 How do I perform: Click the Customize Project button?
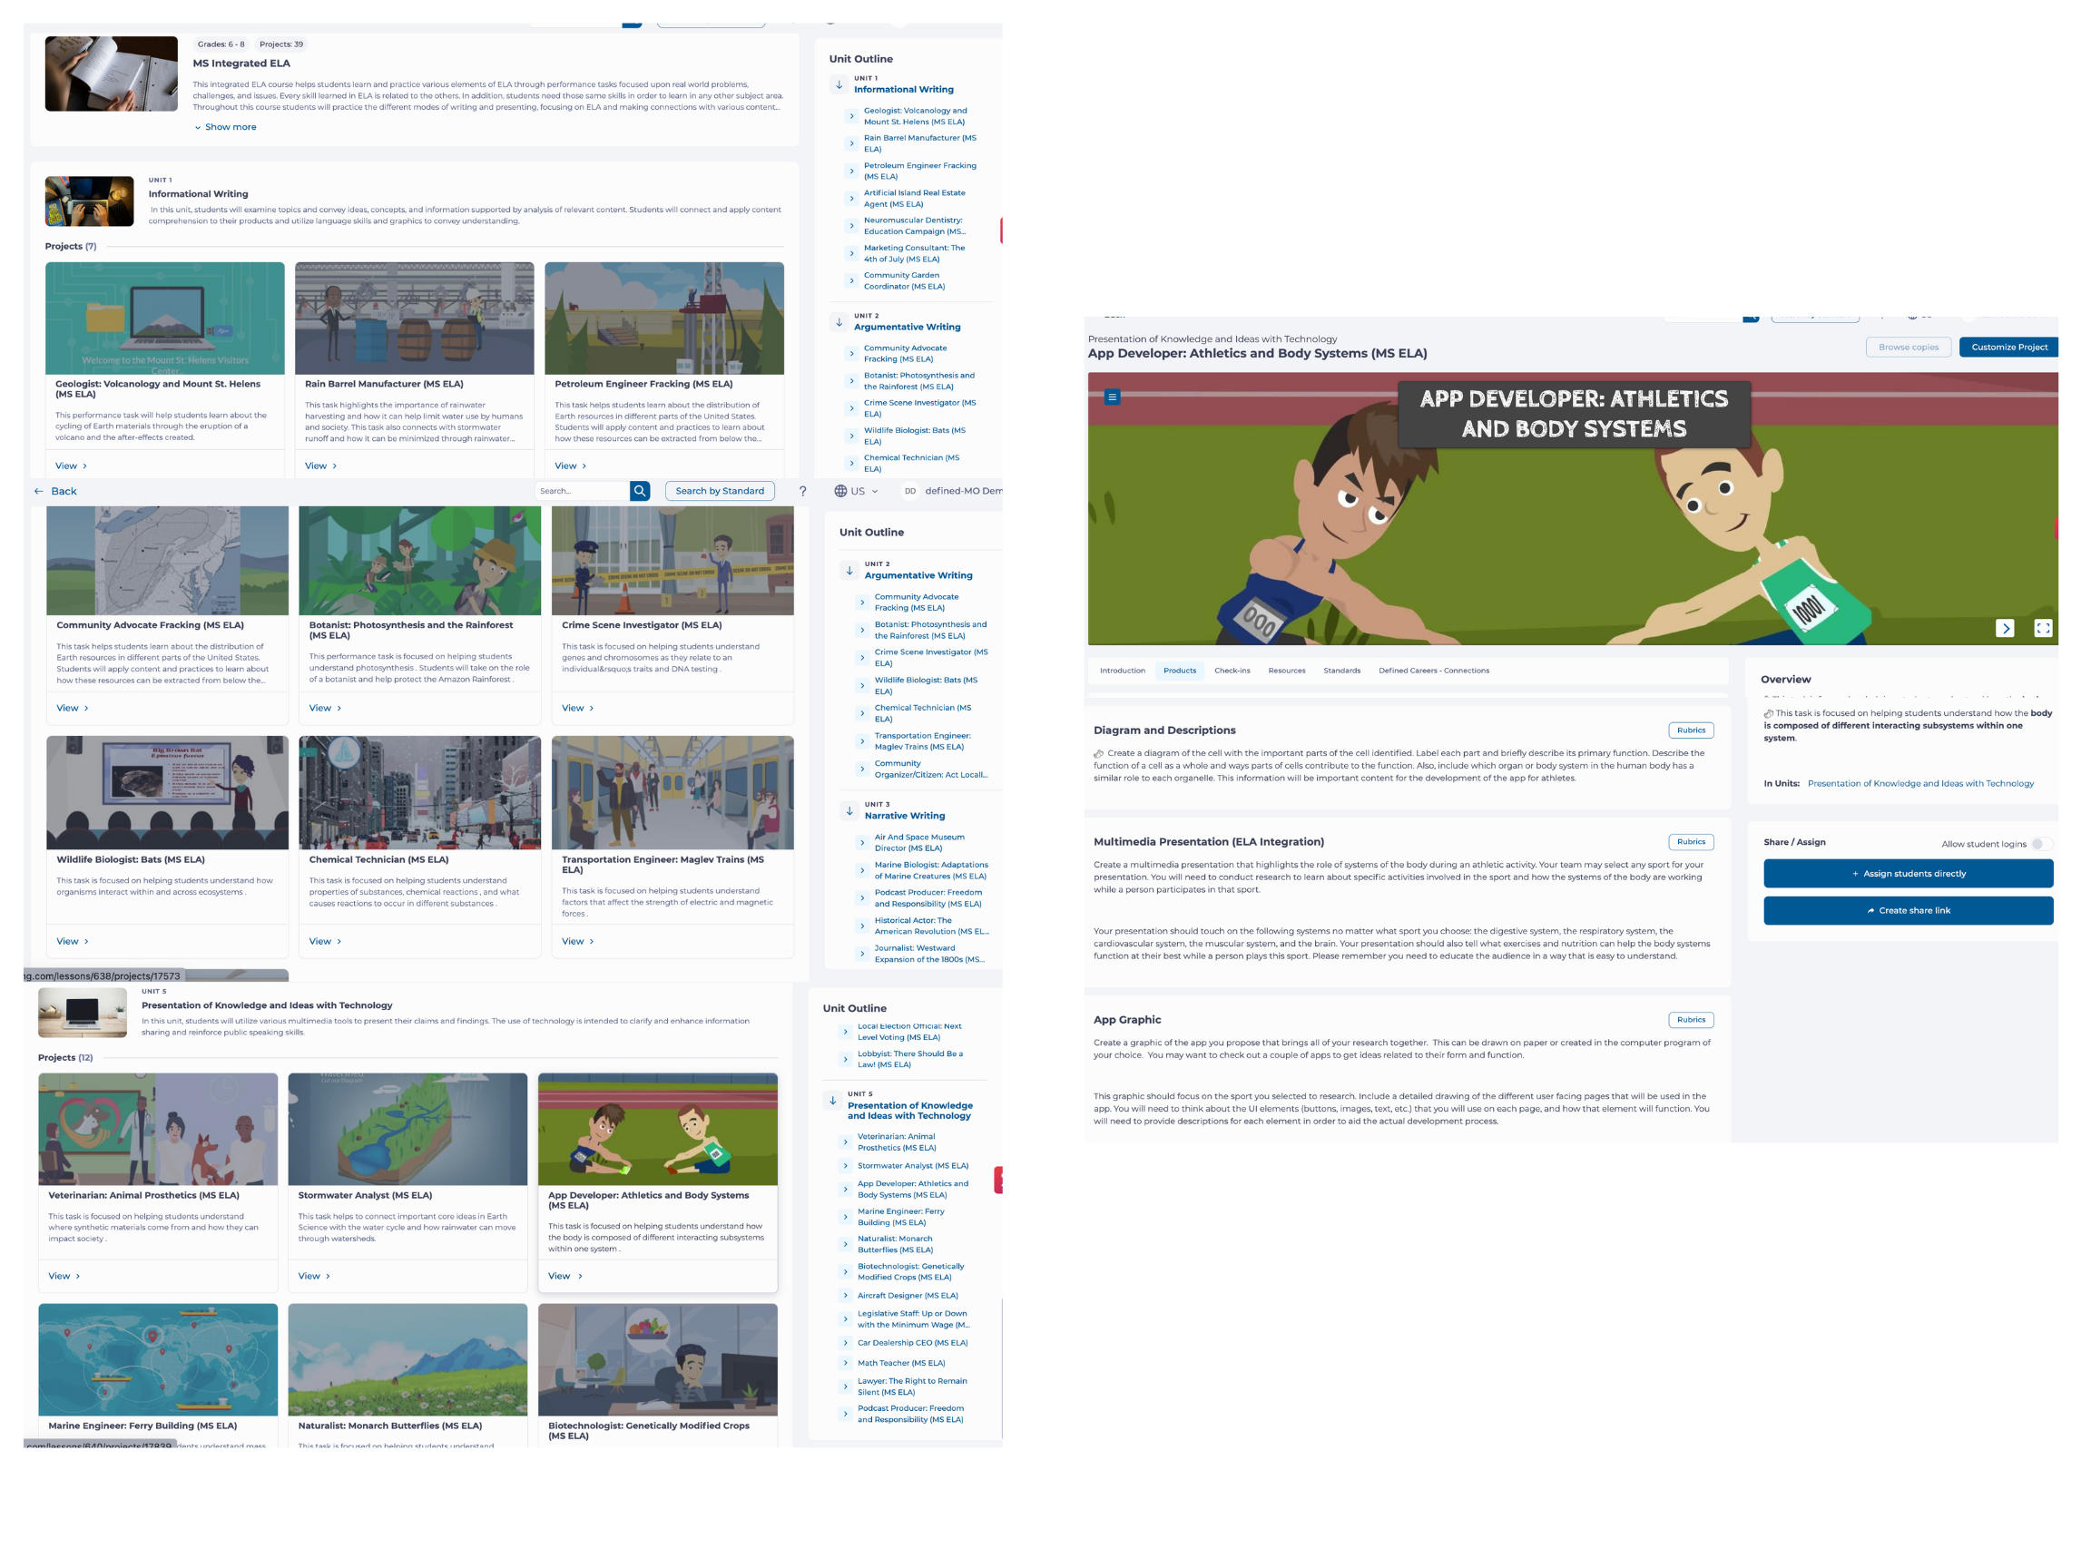click(2008, 347)
